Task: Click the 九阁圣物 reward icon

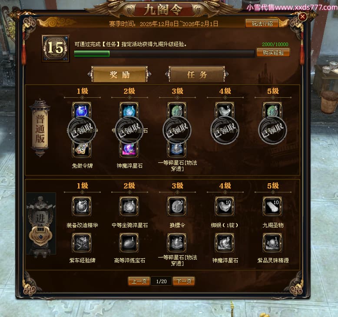Action: pyautogui.click(x=272, y=206)
